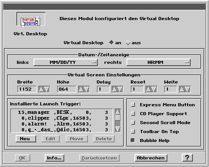
Task: Click the greyed-out OK button
Action: [x=22, y=158]
